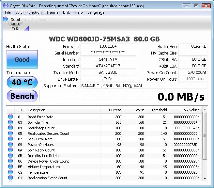This screenshot has width=214, height=188.
Task: Click the Current column header
Action: [112, 110]
